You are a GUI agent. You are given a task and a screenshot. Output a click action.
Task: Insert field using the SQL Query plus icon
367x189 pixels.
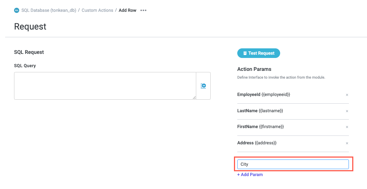pyautogui.click(x=203, y=86)
